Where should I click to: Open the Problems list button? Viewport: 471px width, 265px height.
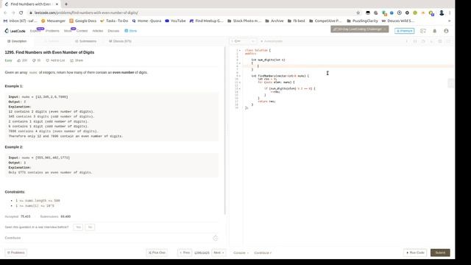click(x=15, y=252)
